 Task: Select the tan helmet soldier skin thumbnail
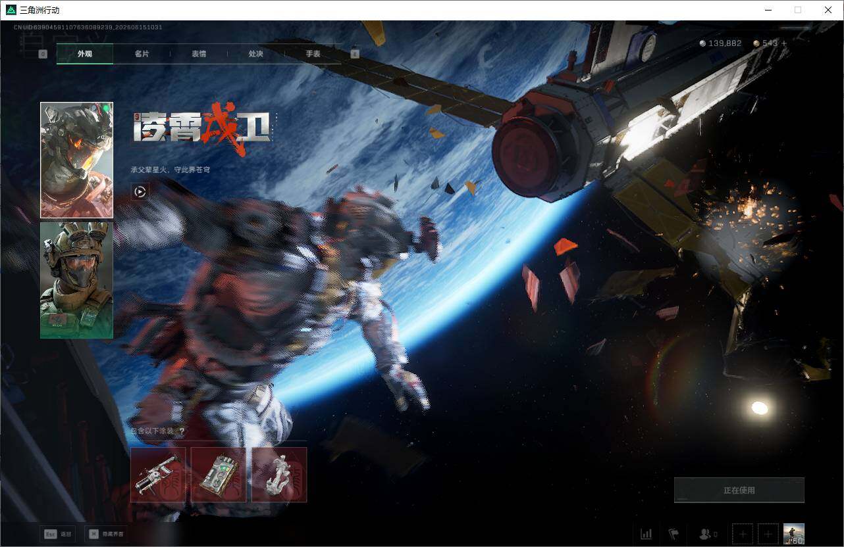76,280
